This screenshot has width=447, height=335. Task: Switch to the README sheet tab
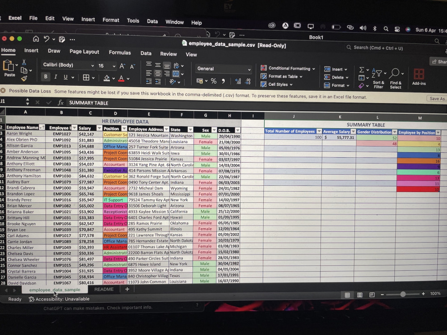coord(104,289)
